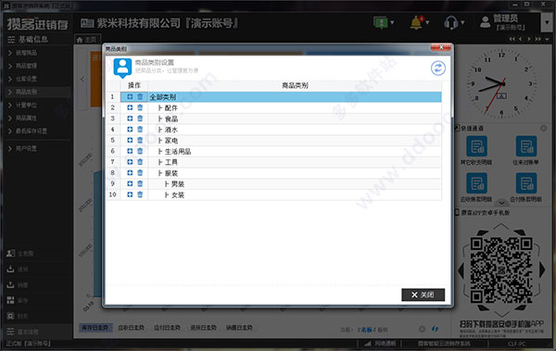
Task: Open 用户设置 sidebar item
Action: (26, 148)
